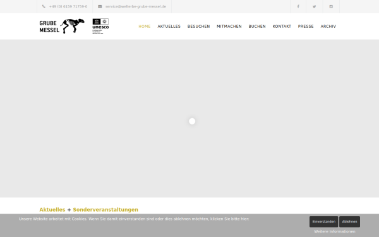This screenshot has width=379, height=237.
Task: Open the Instagram icon link
Action: click(x=331, y=6)
